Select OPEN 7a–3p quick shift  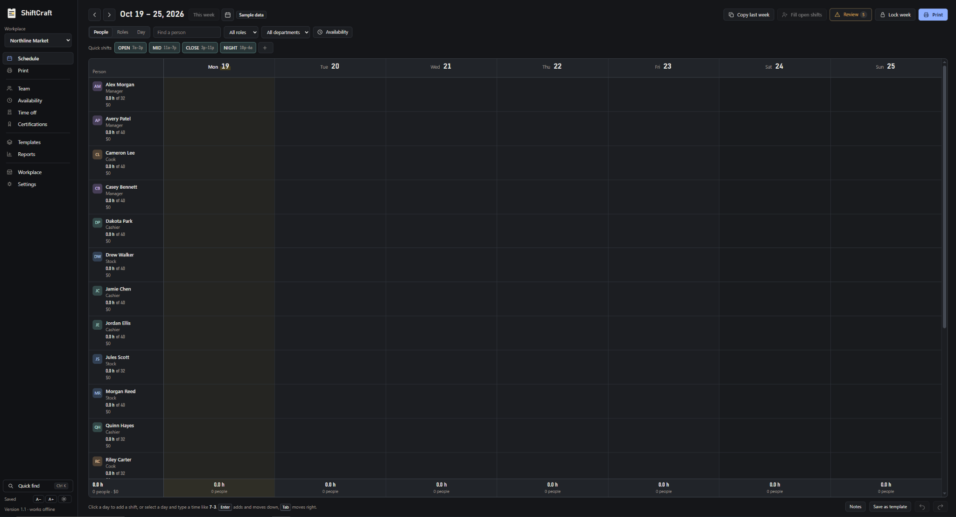(x=130, y=48)
